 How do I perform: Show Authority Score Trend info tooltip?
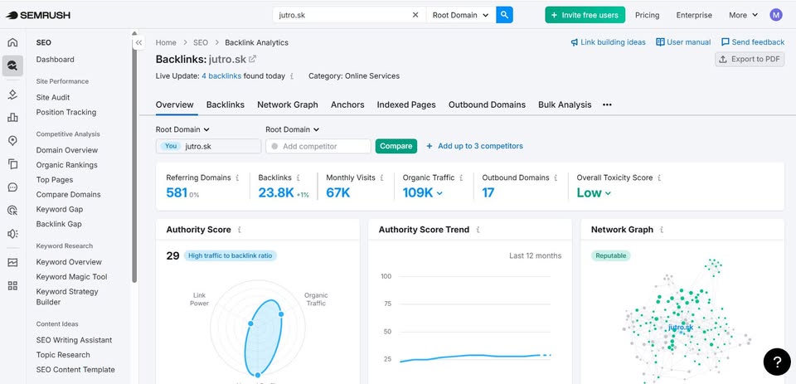pos(478,230)
